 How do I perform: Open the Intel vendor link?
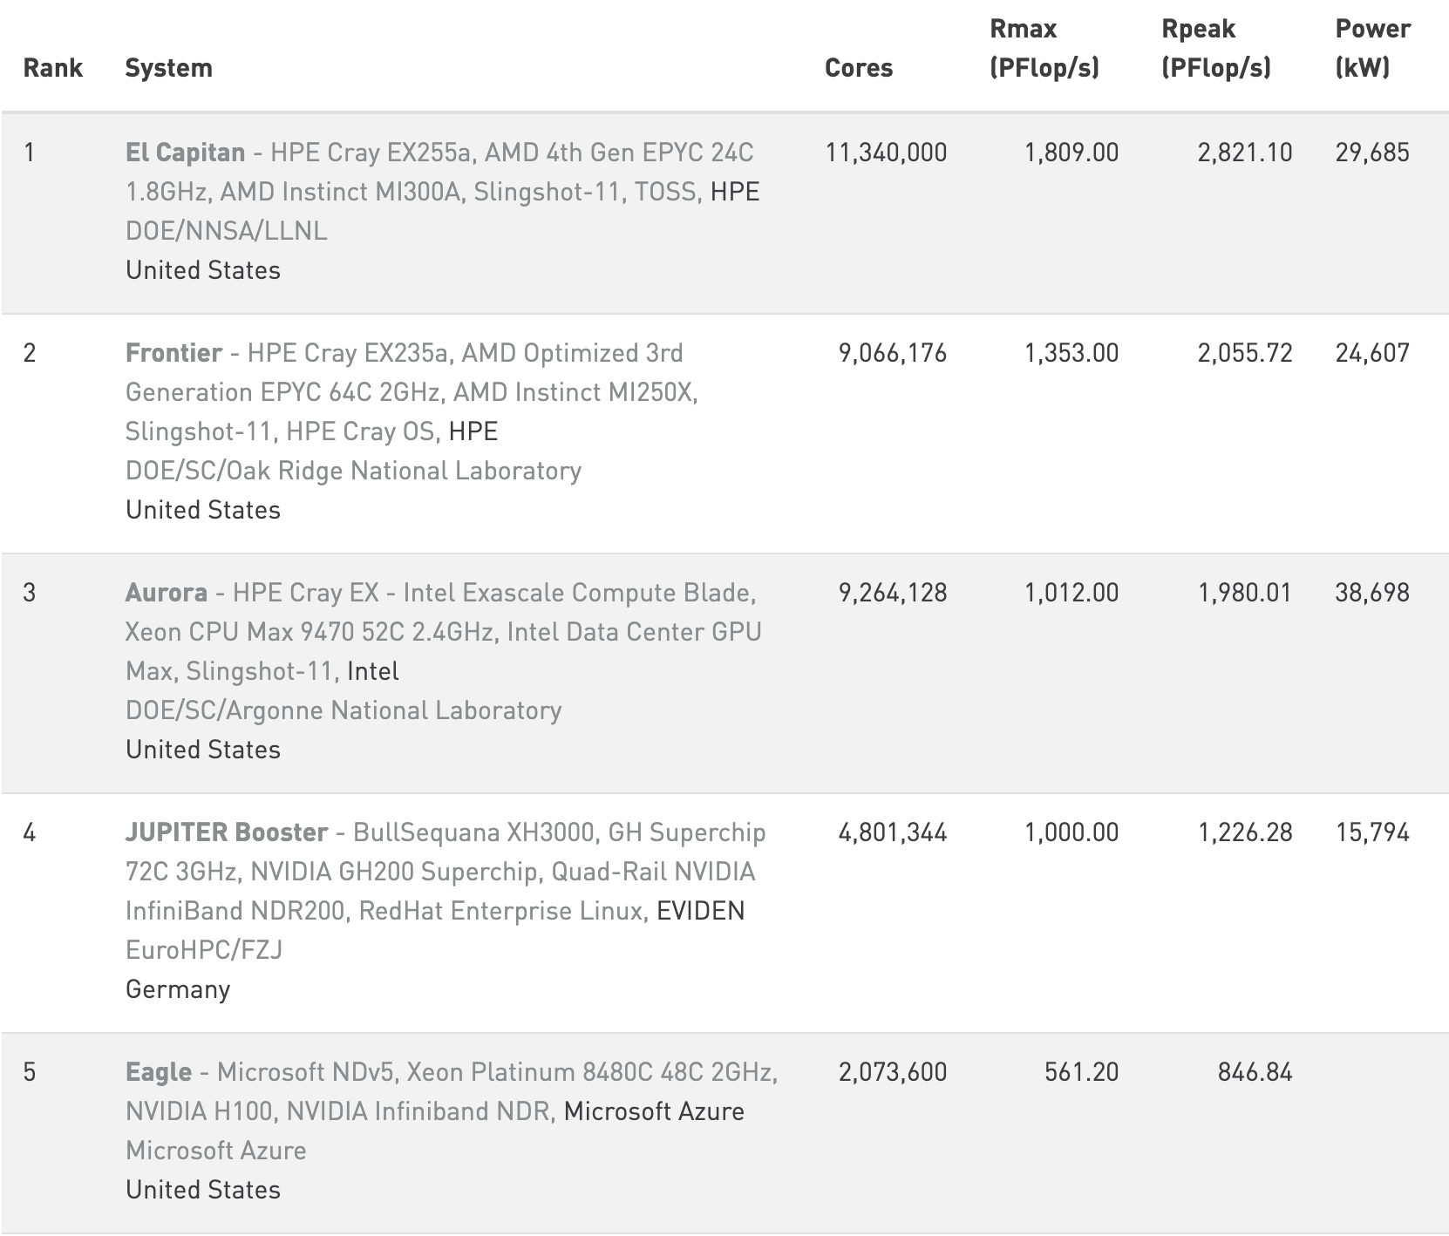point(373,671)
